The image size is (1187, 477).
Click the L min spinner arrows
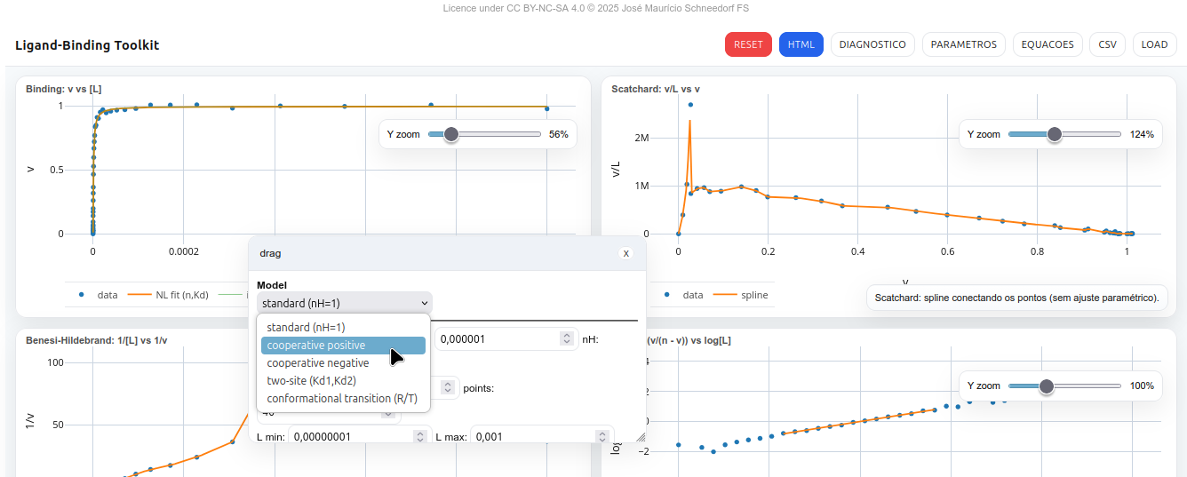click(x=418, y=436)
